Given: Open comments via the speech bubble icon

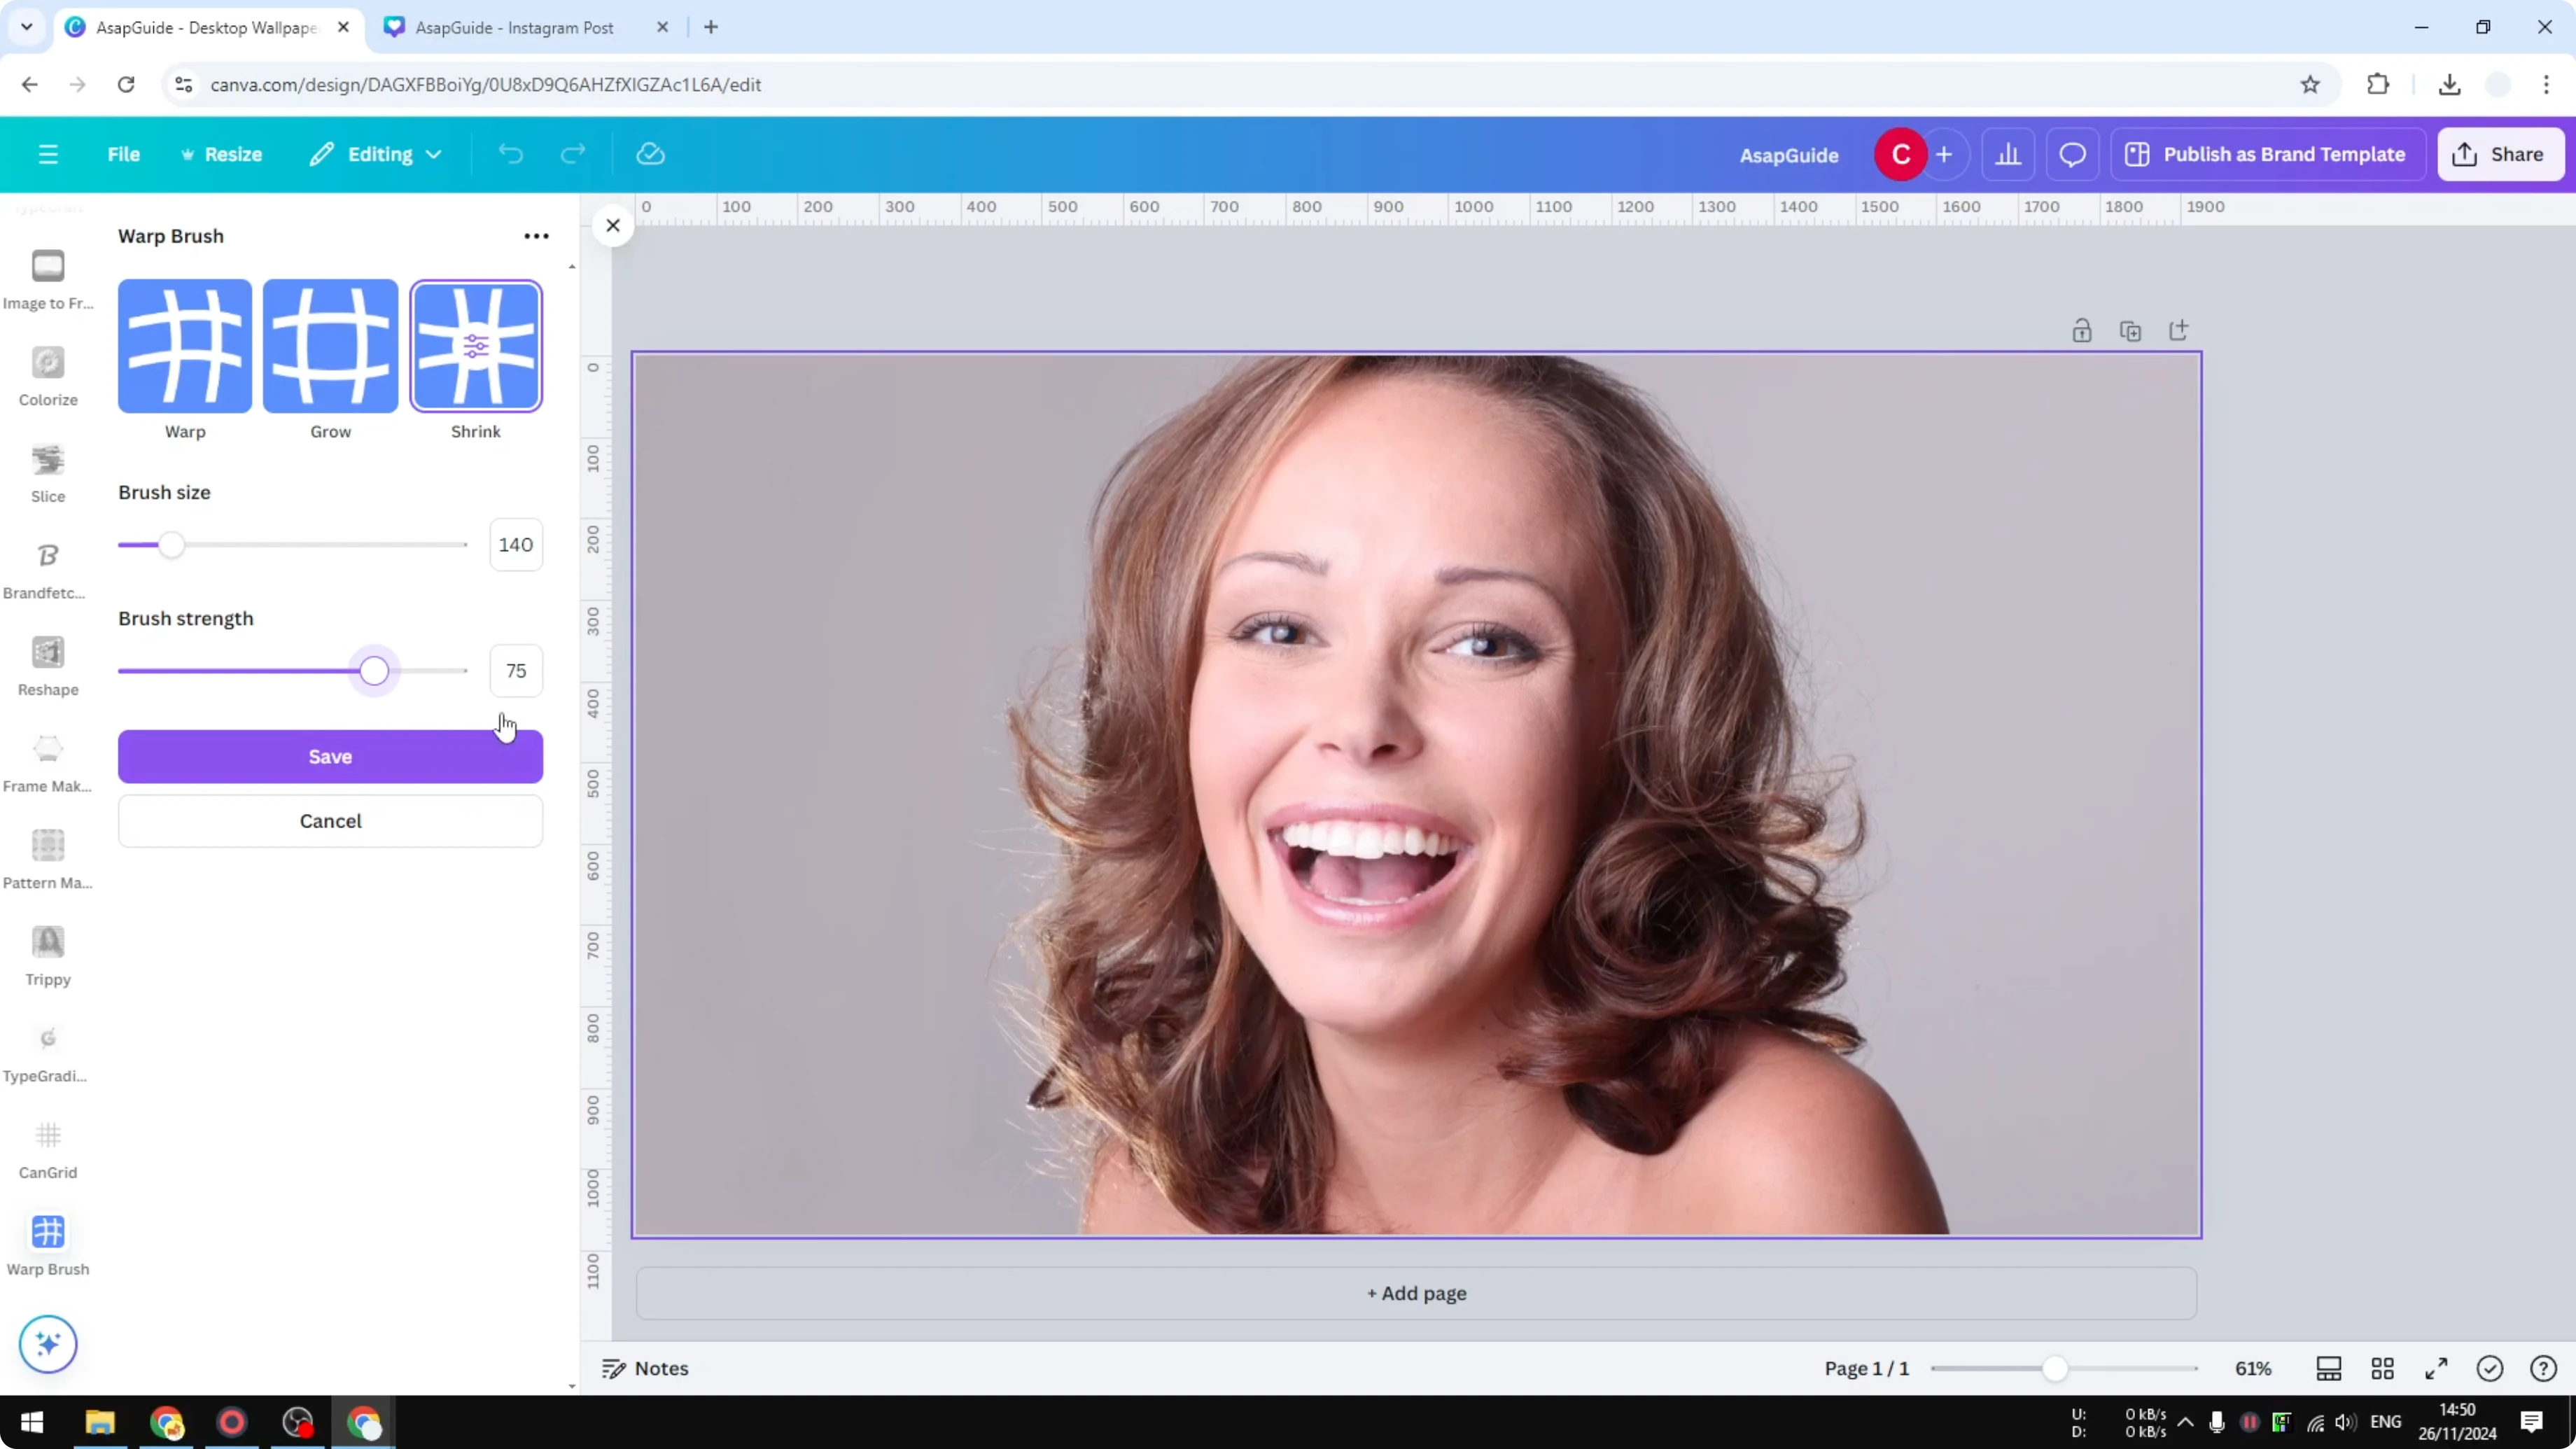Looking at the screenshot, I should pos(2072,154).
